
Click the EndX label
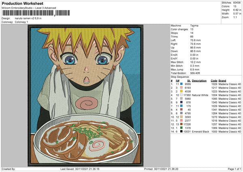174,55
